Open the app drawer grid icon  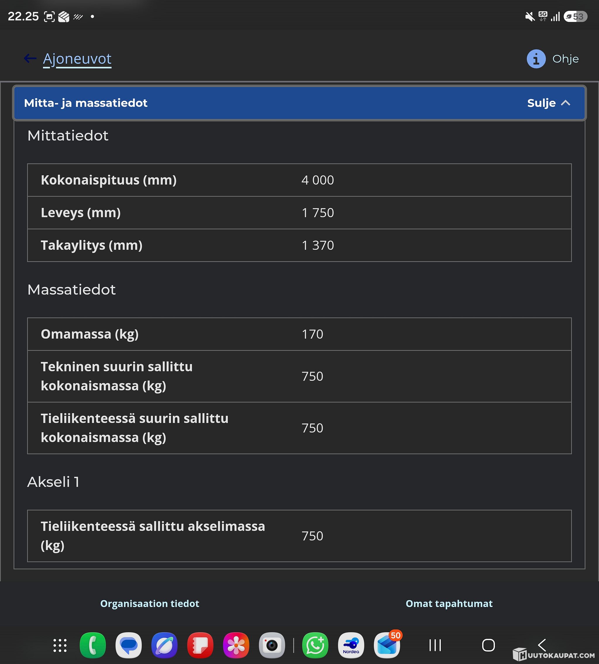[x=60, y=645]
